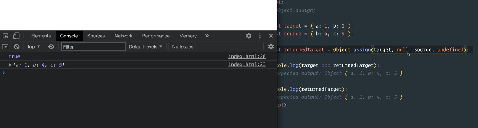Click the No Issues button
This screenshot has width=478, height=128.
[182, 47]
